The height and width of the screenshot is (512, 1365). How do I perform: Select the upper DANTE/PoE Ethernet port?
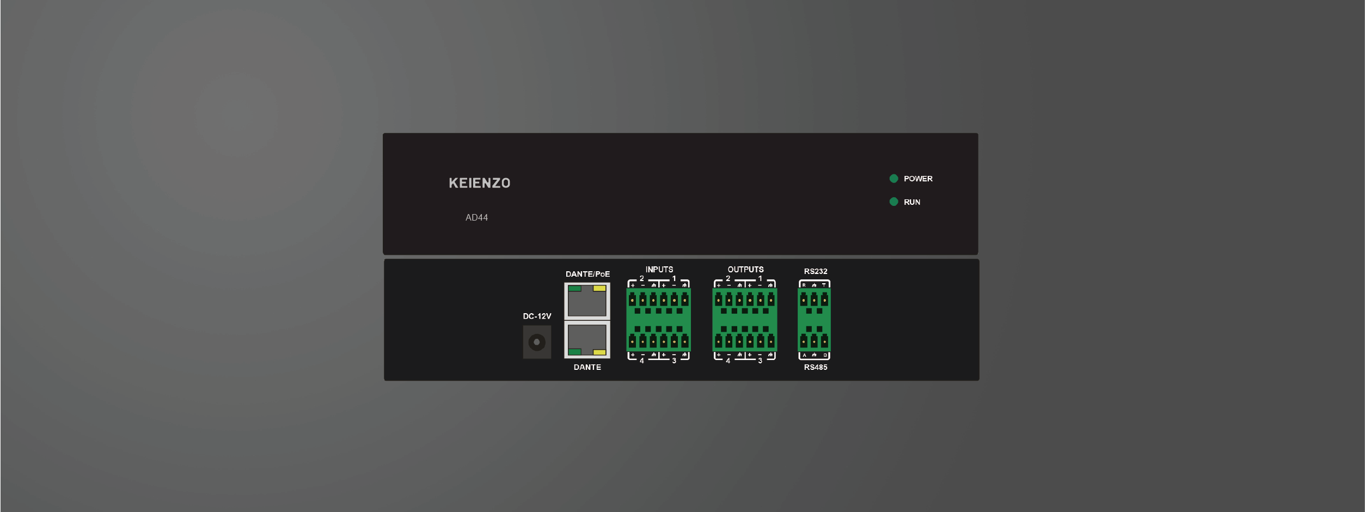587,301
